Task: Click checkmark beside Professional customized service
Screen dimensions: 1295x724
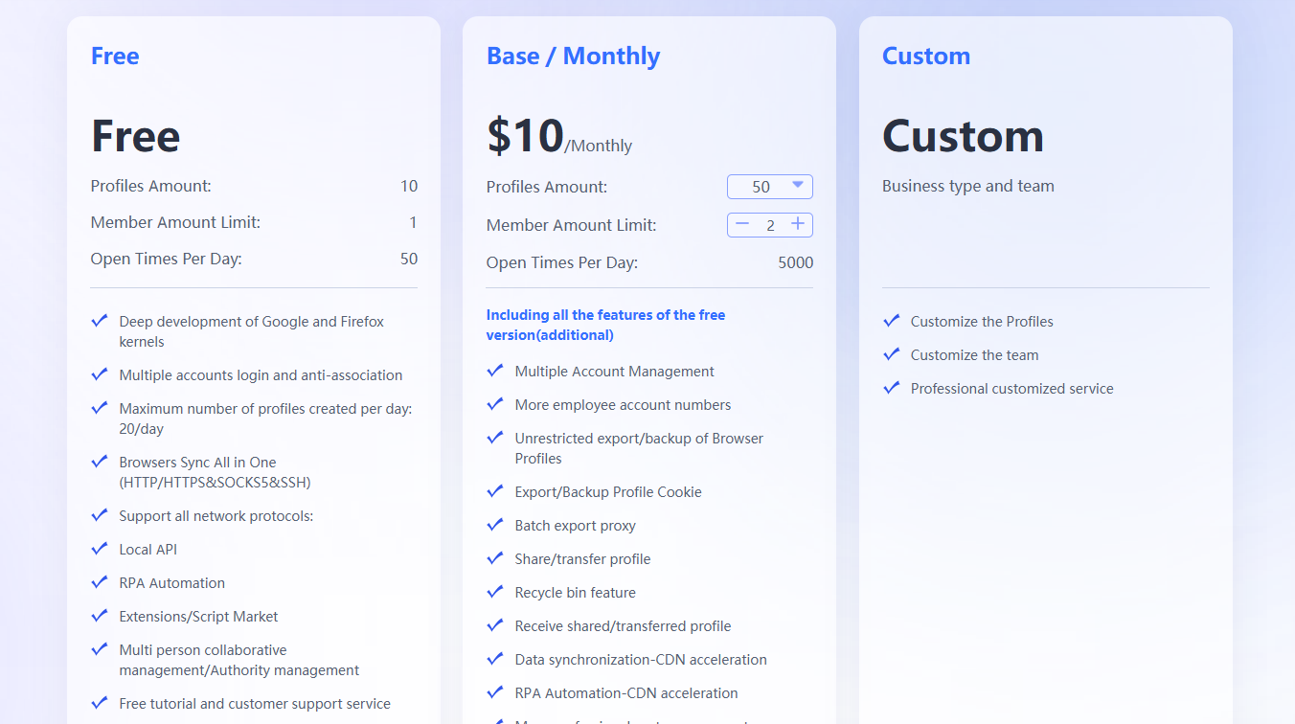Action: click(x=891, y=388)
